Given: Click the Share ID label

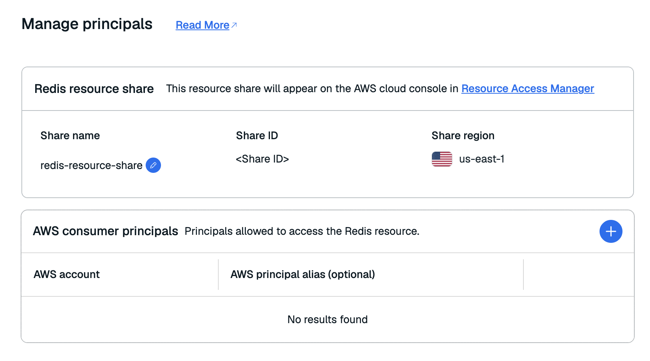Looking at the screenshot, I should [x=257, y=136].
